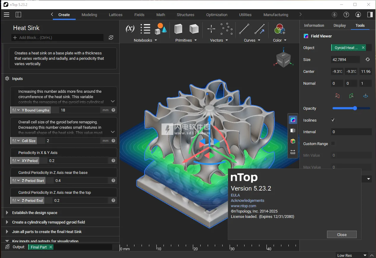Align plane with the green axis icon
Viewport: 376px width, 258px height.
pyautogui.click(x=351, y=96)
